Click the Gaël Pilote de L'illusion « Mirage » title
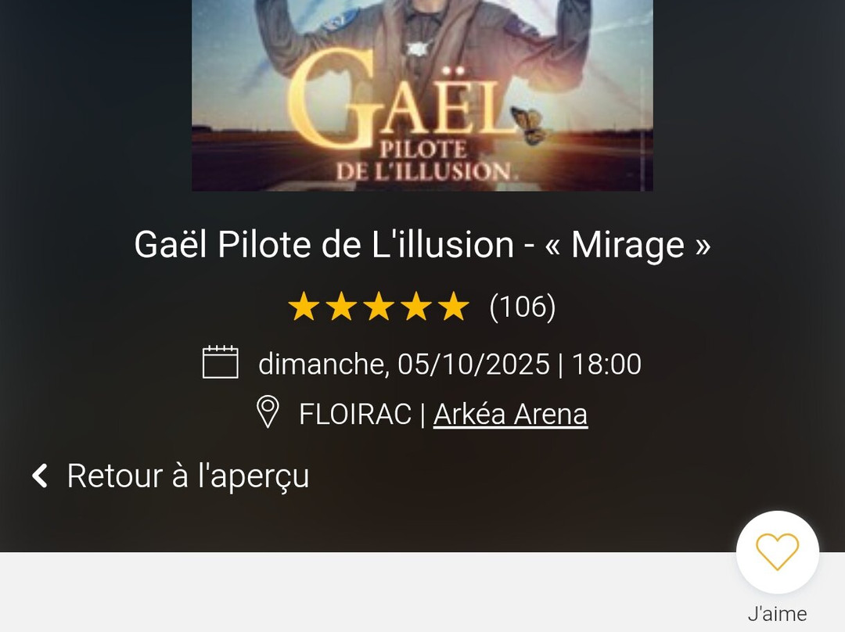 (x=422, y=245)
